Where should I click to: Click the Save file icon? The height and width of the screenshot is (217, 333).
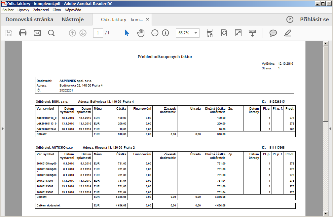click(9, 33)
